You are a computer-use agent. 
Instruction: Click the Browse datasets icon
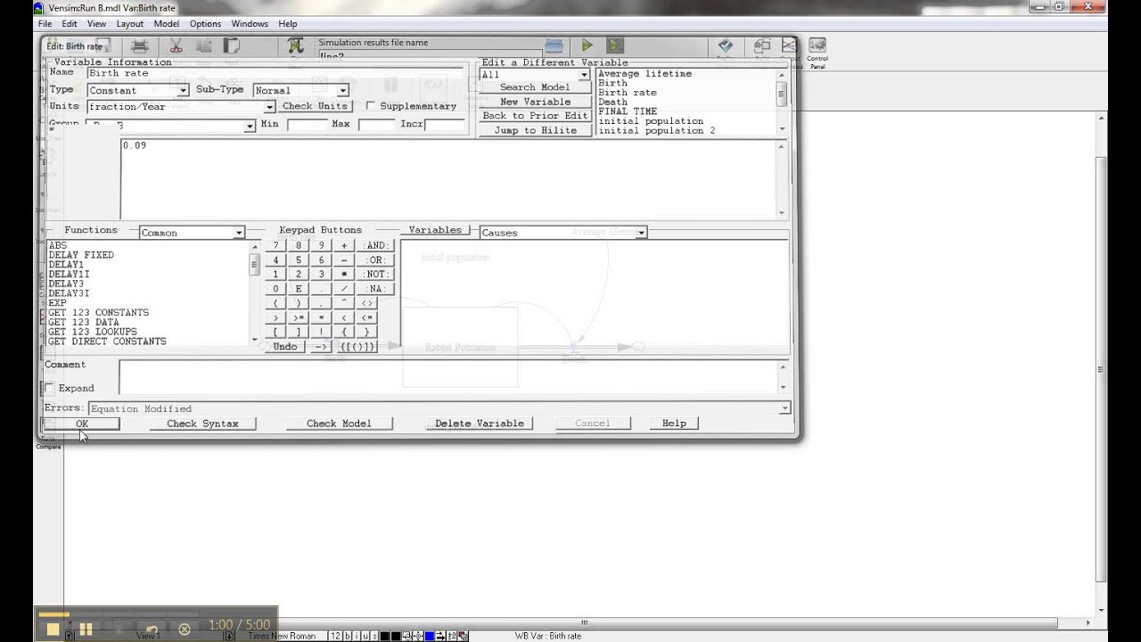(x=554, y=45)
